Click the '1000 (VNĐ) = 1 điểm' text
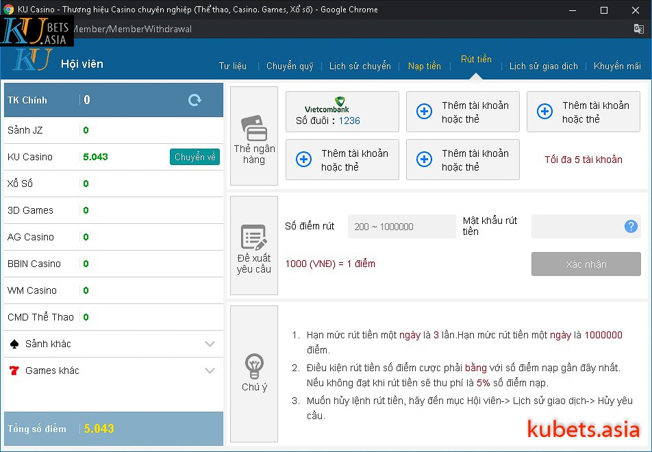652x452 pixels. click(330, 264)
